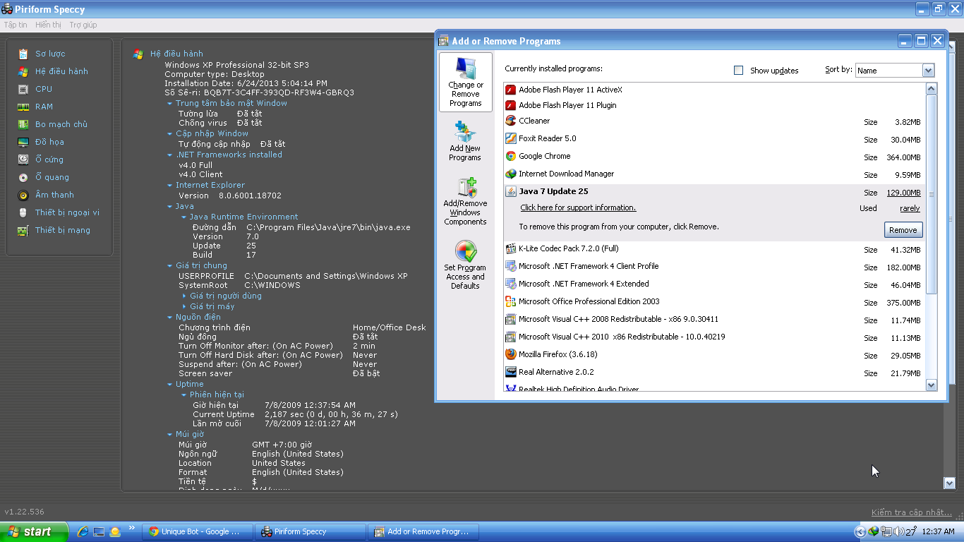Click the Real Alternative 2.0.2 icon
This screenshot has height=542, width=964.
(511, 372)
